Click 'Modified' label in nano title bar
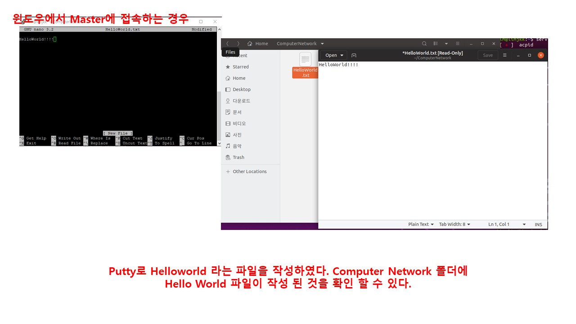This screenshot has height=324, width=576. (202, 29)
